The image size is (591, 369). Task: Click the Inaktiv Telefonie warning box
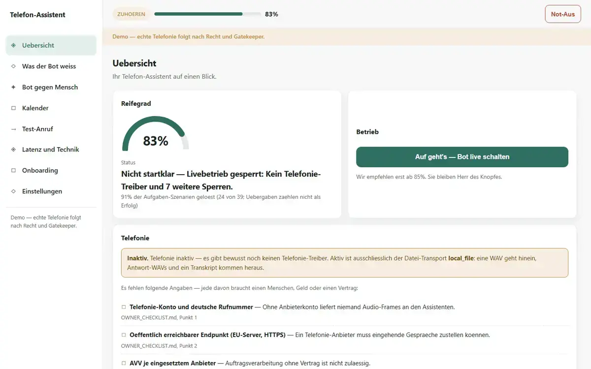(x=345, y=263)
